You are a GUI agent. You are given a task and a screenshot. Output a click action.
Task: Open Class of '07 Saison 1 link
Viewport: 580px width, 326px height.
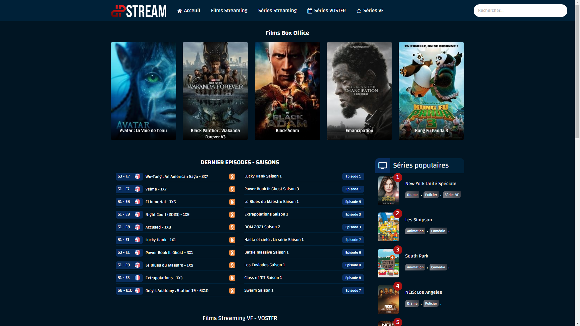[263, 278]
